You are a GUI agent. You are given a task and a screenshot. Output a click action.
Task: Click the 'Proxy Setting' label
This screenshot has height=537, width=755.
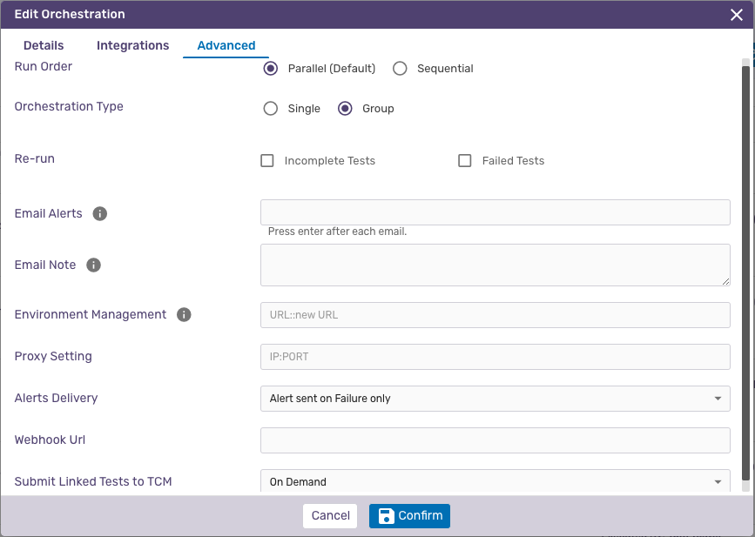pos(53,356)
